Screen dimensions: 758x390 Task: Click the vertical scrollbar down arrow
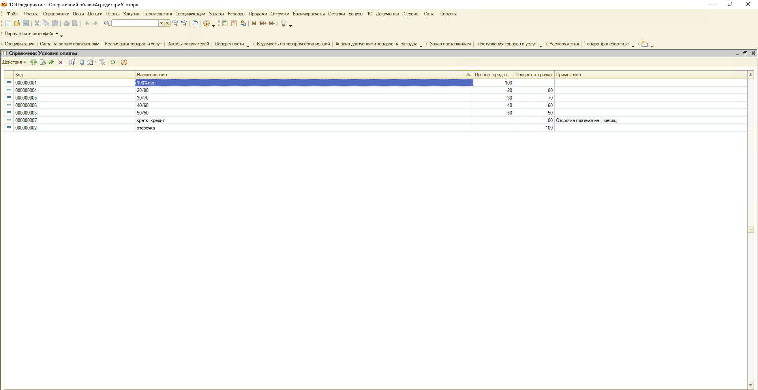750,385
